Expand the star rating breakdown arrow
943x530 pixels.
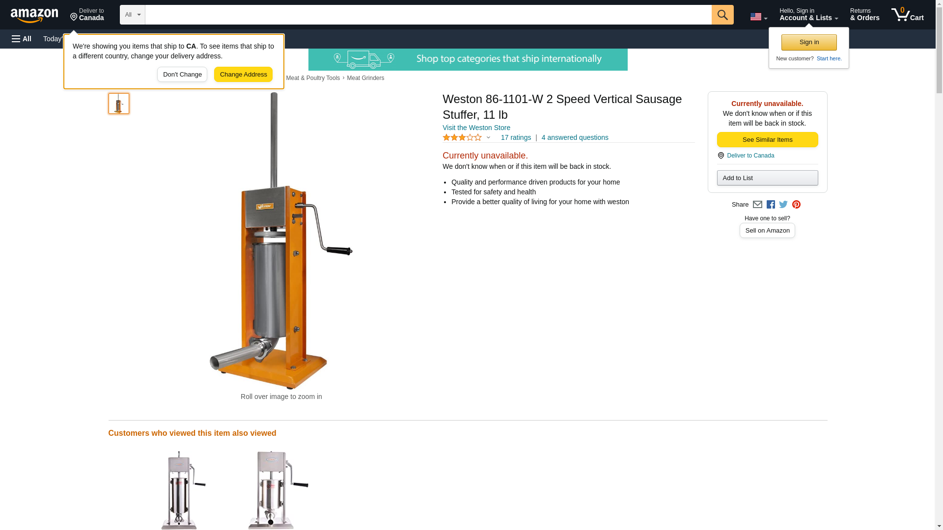[x=488, y=138]
